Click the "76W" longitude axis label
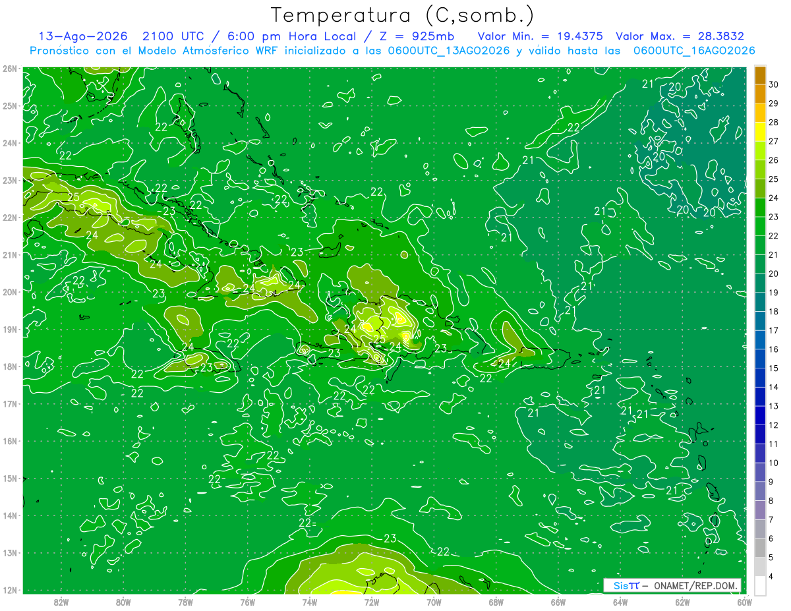 click(248, 601)
